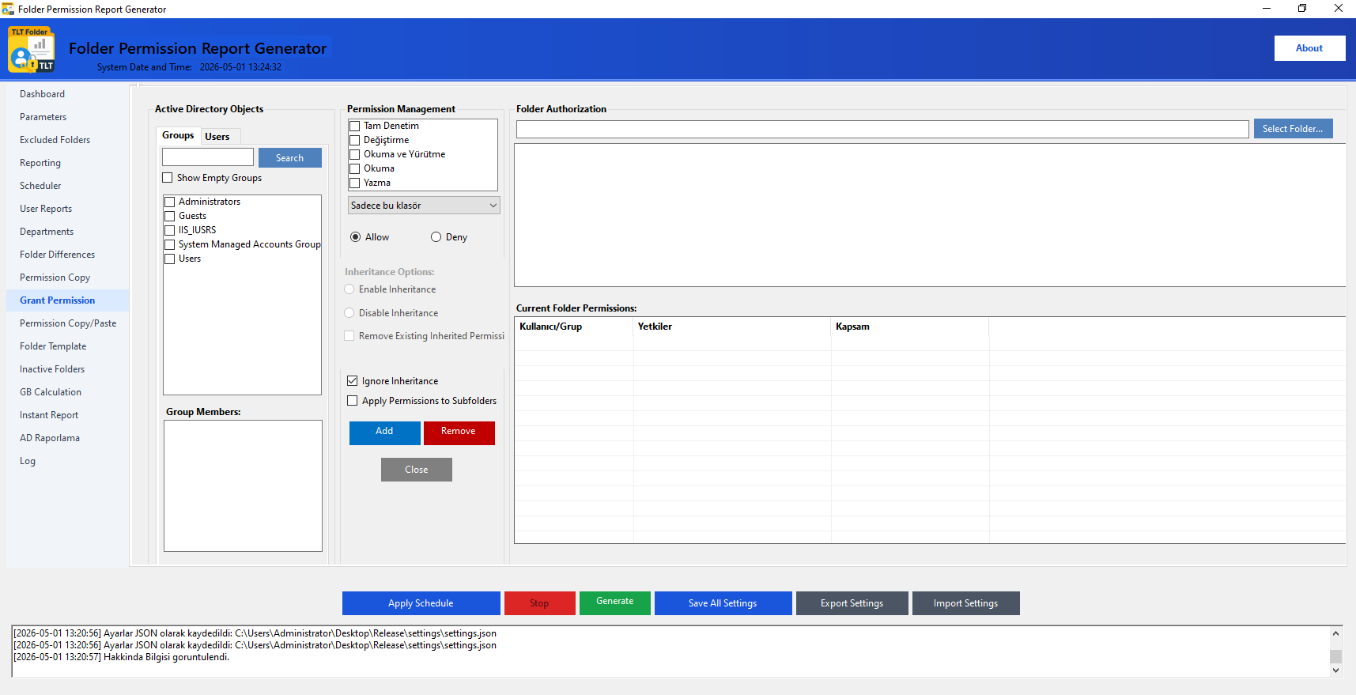Click the red Stop button
Viewport: 1356px width, 695px height.
pyautogui.click(x=539, y=603)
